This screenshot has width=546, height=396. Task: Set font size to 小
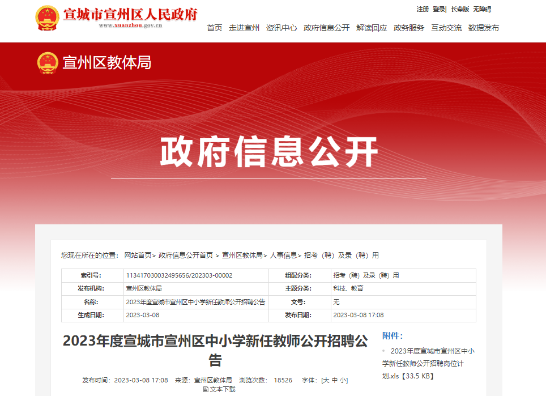[342, 380]
